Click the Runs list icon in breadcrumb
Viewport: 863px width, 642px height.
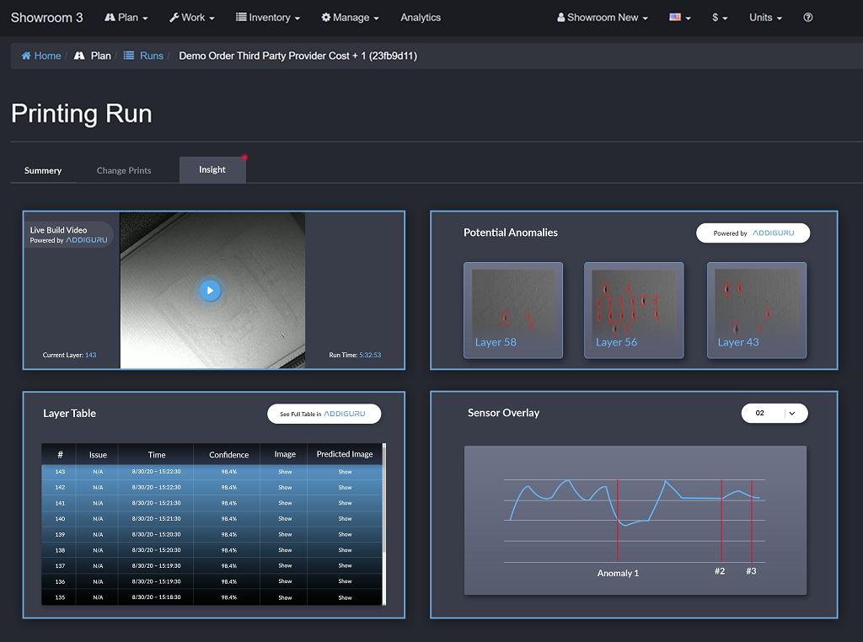[x=129, y=56]
